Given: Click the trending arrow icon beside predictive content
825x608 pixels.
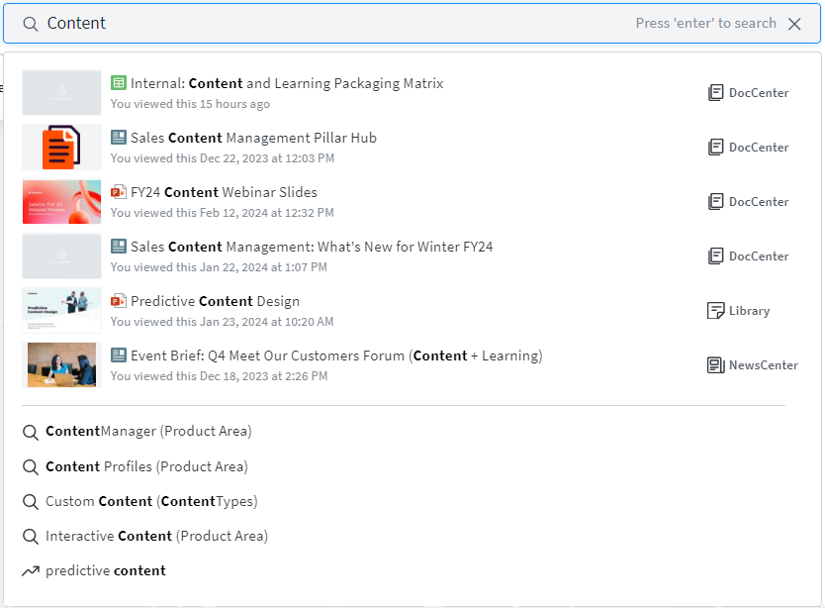Looking at the screenshot, I should [31, 570].
